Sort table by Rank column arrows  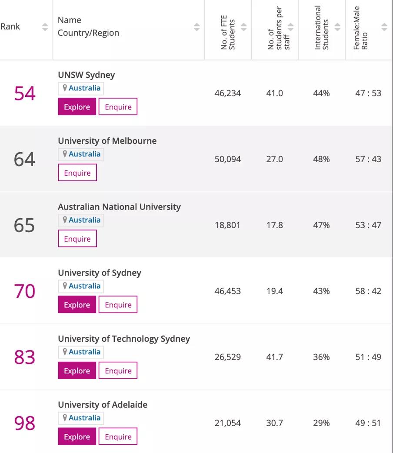45,27
